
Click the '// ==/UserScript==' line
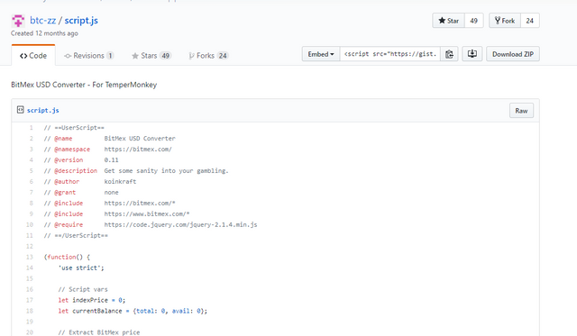(76, 235)
